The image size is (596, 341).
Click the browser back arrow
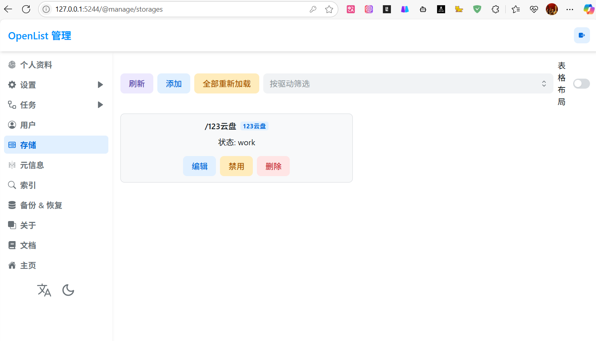[8, 9]
